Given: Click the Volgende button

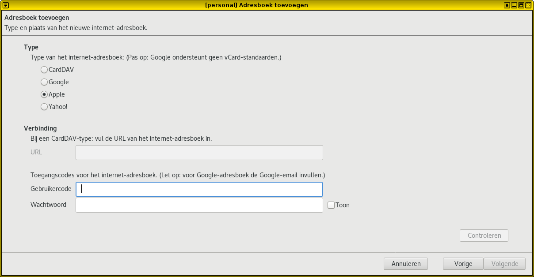Looking at the screenshot, I should pyautogui.click(x=505, y=264).
